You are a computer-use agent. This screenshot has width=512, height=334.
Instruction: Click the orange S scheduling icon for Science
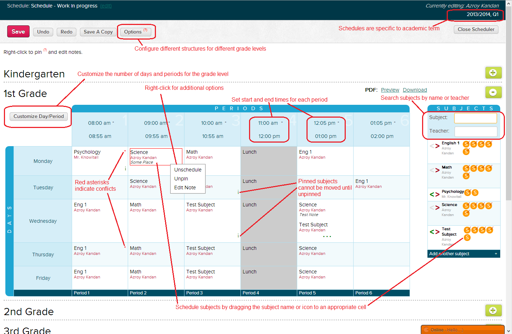pyautogui.click(x=466, y=206)
